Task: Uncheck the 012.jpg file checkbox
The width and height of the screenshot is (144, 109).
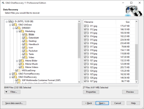Action: [x=85, y=29]
